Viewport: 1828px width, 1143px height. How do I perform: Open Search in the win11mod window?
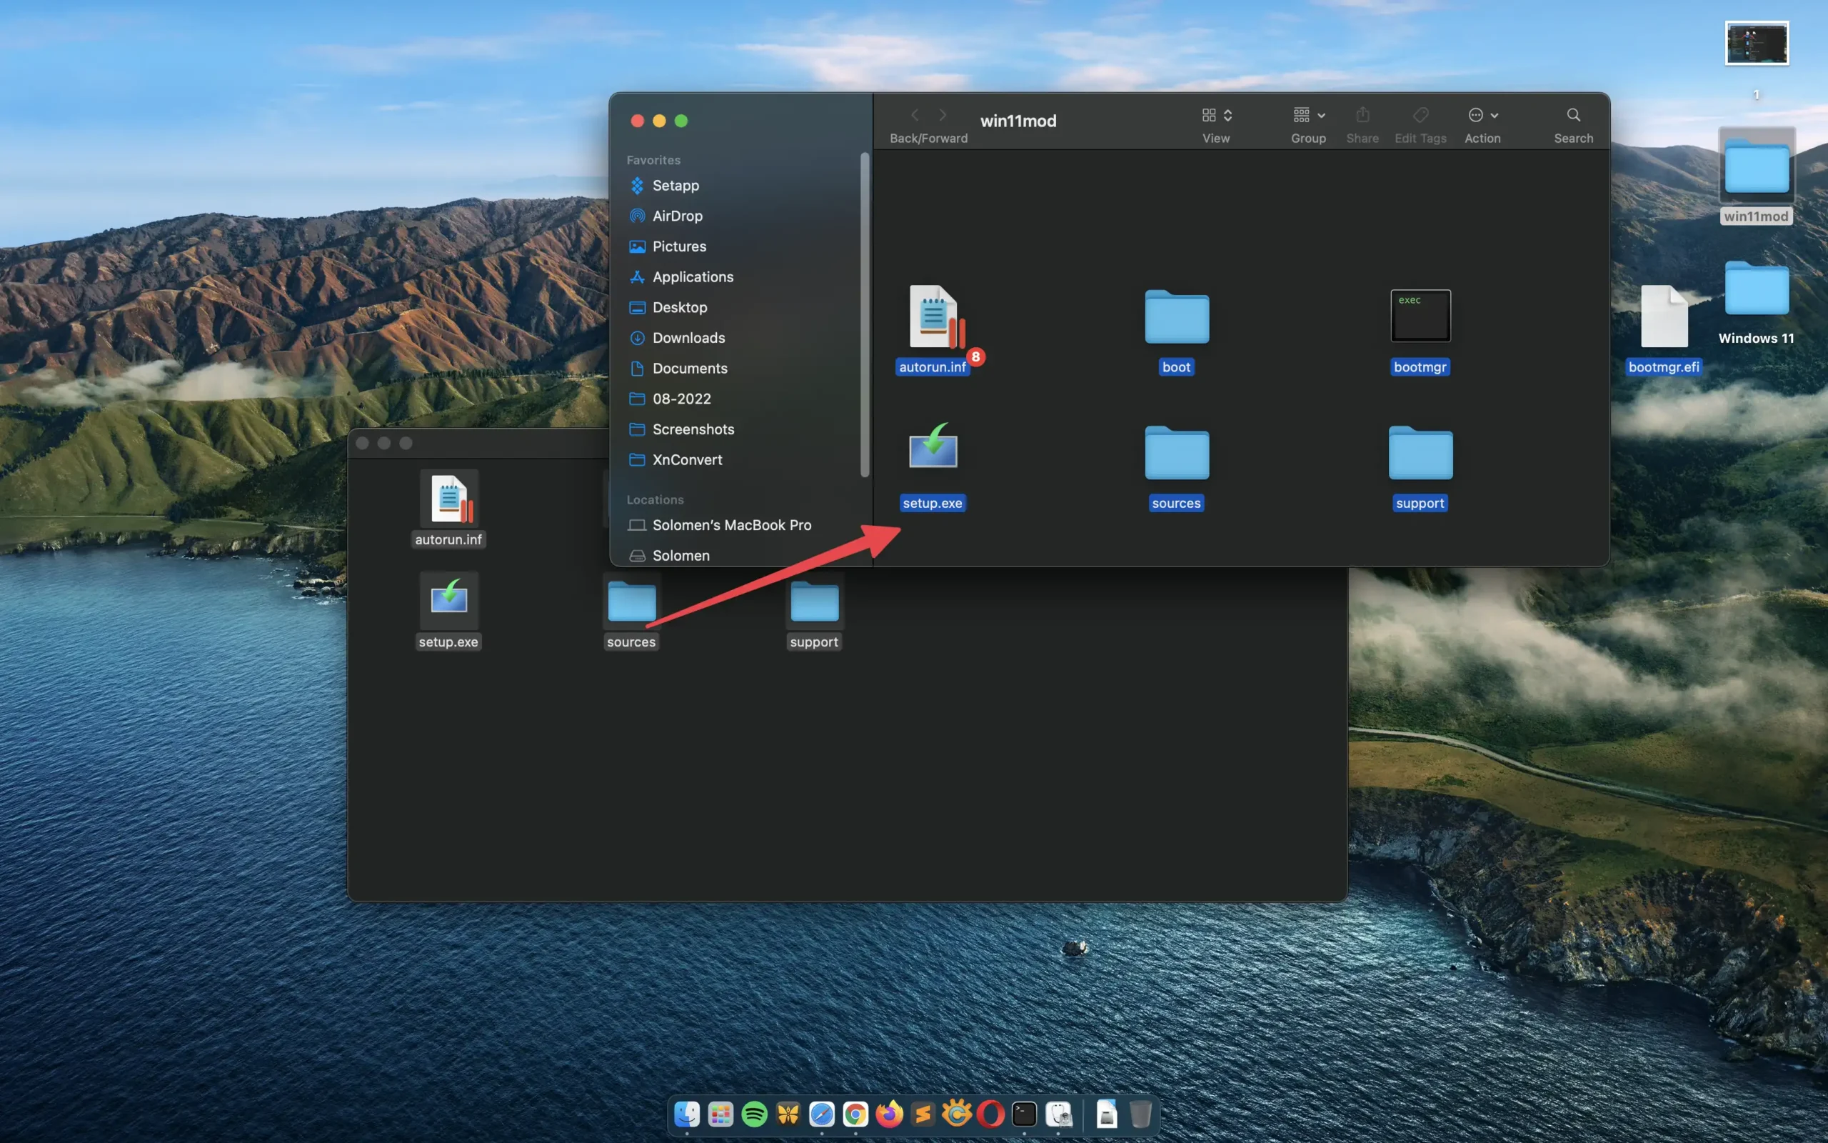(x=1574, y=115)
